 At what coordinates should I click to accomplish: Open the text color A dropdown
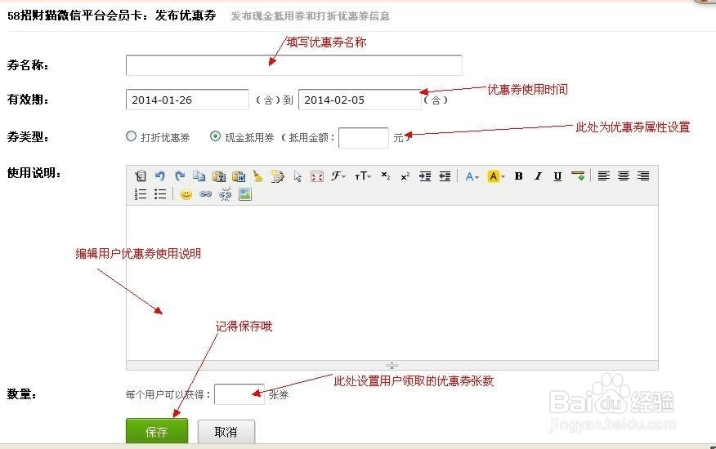click(x=472, y=176)
